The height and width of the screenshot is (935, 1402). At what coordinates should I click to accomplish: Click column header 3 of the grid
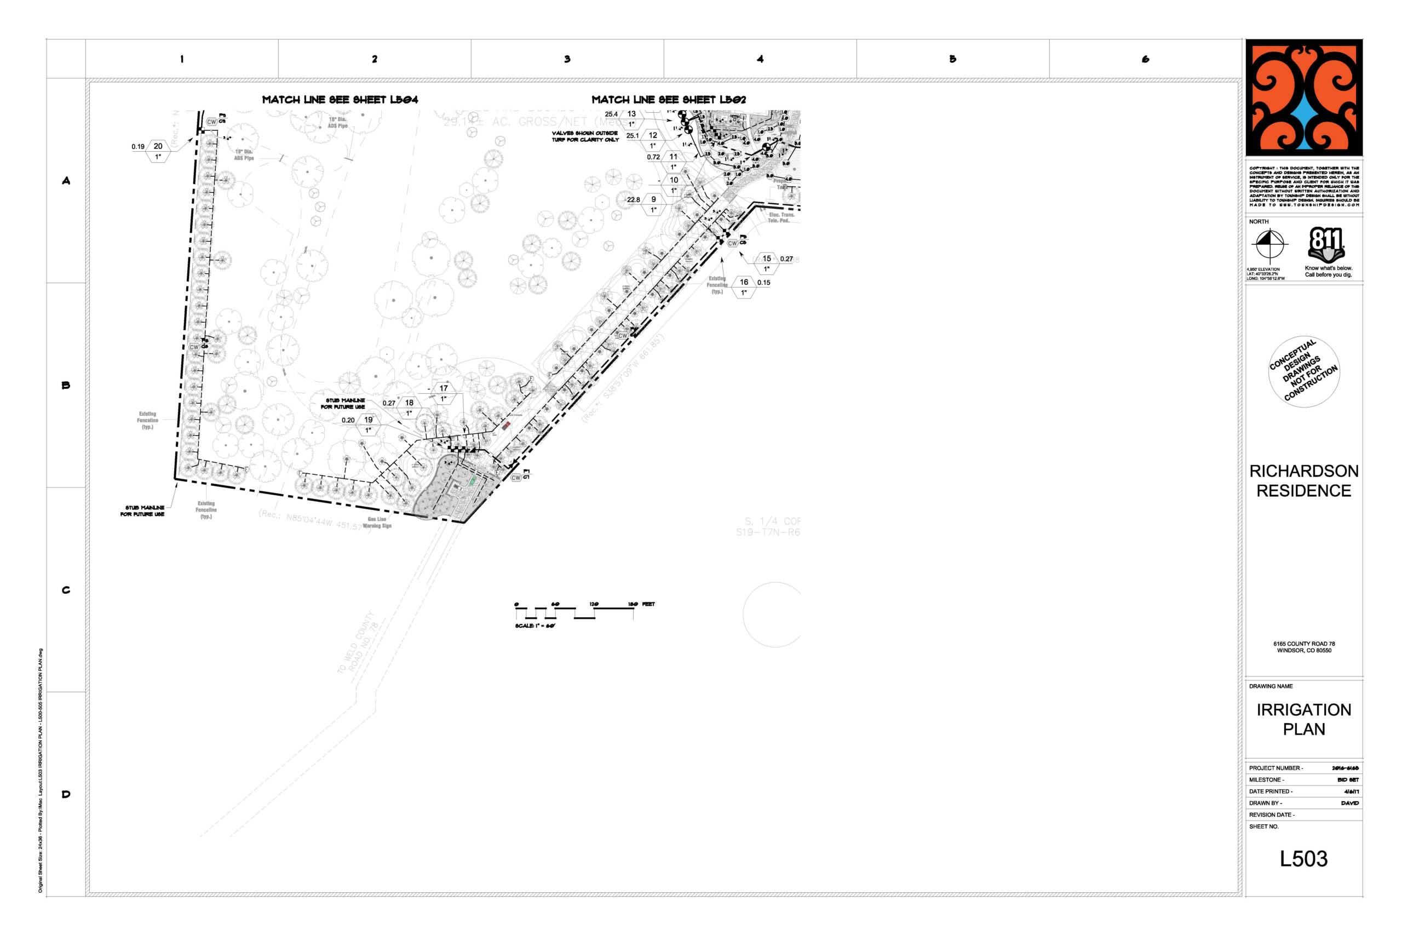pyautogui.click(x=567, y=59)
